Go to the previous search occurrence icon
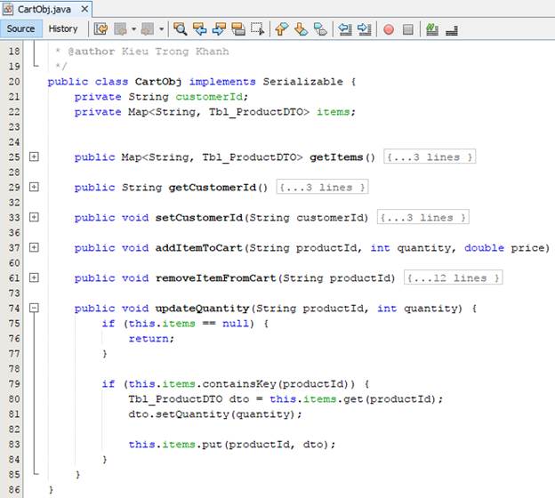Screen dimensions: 555x498 click(199, 29)
